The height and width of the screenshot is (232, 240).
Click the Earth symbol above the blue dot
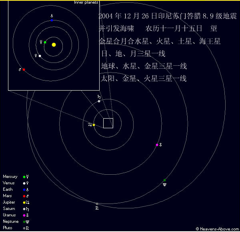coord(52,16)
